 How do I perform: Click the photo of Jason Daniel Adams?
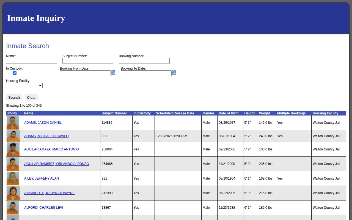(x=13, y=123)
